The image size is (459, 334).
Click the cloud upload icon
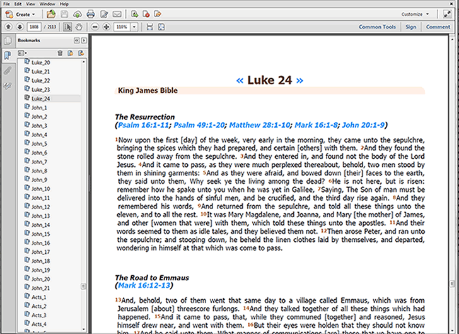coord(78,14)
